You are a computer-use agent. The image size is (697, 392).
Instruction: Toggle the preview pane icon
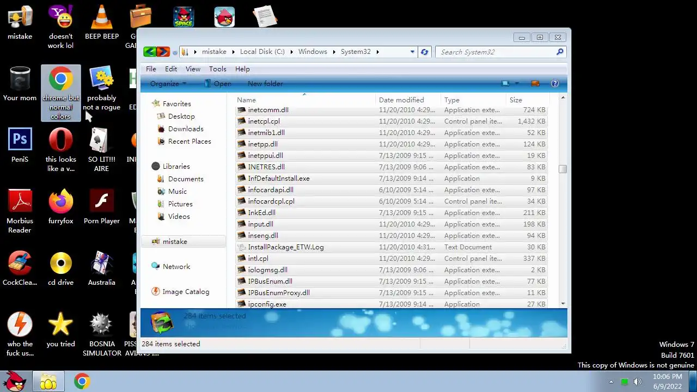(x=535, y=83)
